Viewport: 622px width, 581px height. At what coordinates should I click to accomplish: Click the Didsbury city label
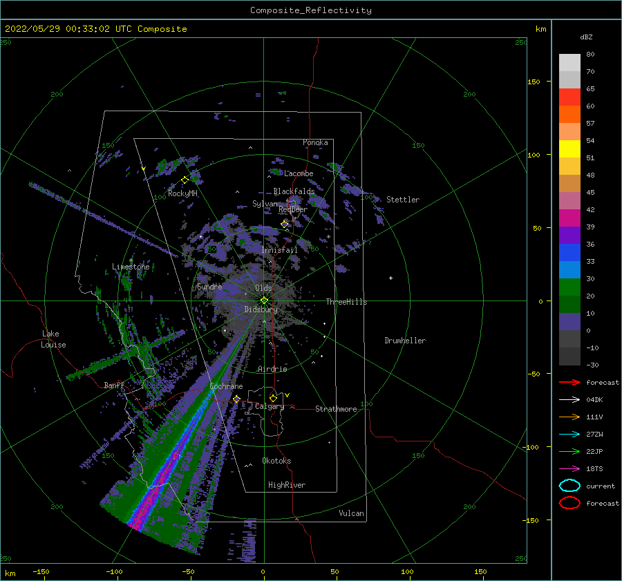[x=261, y=309]
